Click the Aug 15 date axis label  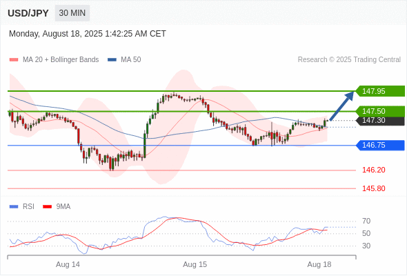tap(195, 264)
